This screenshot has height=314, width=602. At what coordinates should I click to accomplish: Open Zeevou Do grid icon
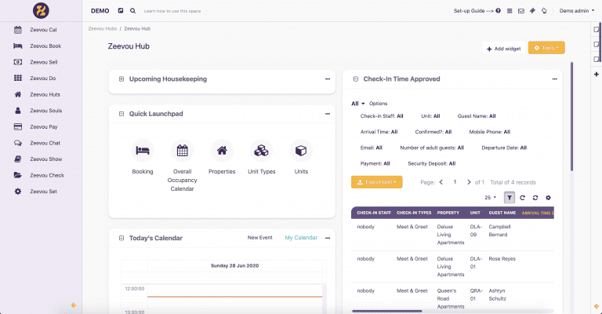pyautogui.click(x=18, y=78)
